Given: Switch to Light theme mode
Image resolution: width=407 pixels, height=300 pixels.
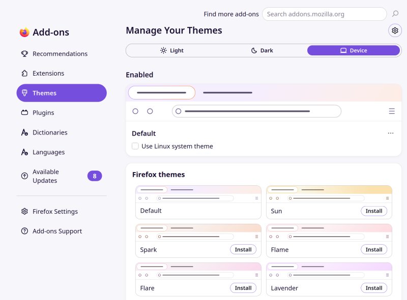Looking at the screenshot, I should point(172,50).
